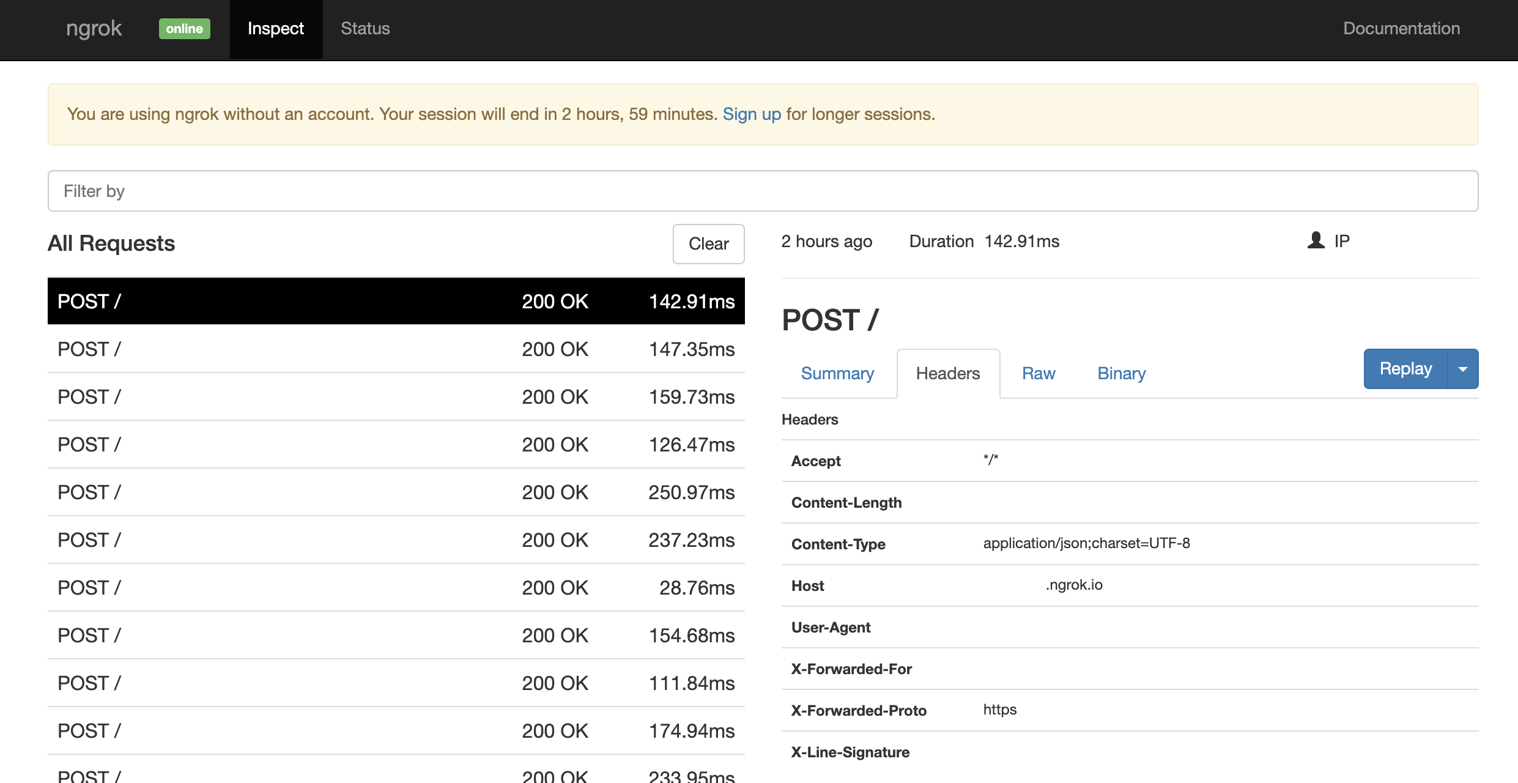1518x783 pixels.
Task: Open the Summary tab for the request
Action: (x=837, y=373)
